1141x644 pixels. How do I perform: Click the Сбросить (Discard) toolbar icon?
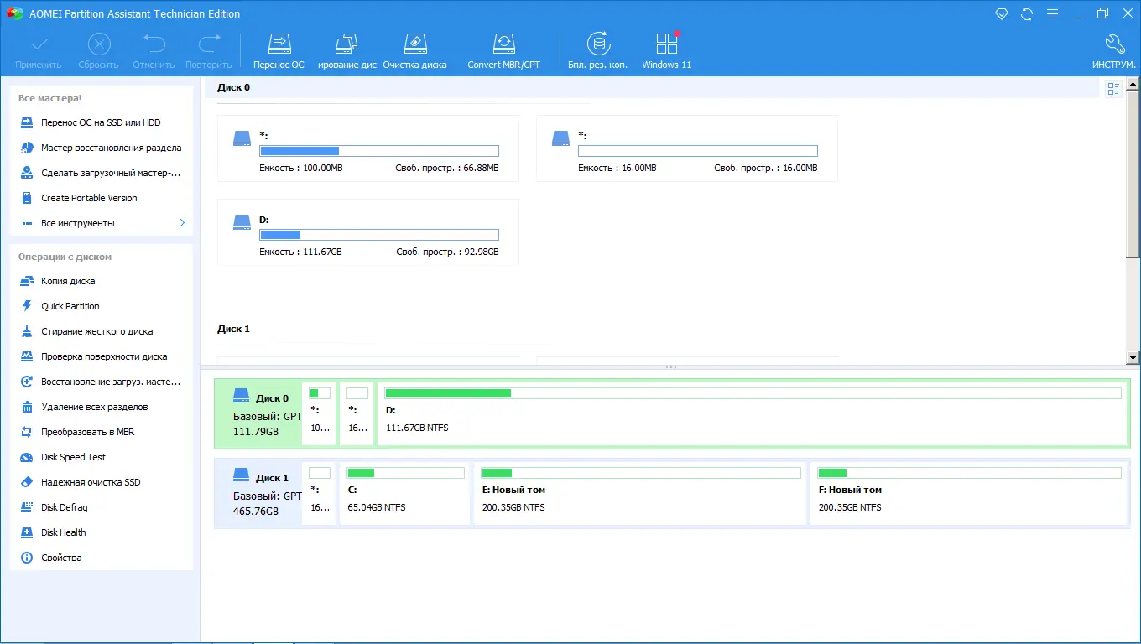tap(99, 52)
